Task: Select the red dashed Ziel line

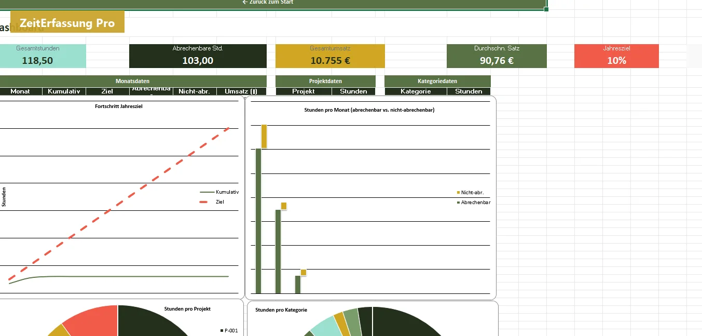Action: 119,204
